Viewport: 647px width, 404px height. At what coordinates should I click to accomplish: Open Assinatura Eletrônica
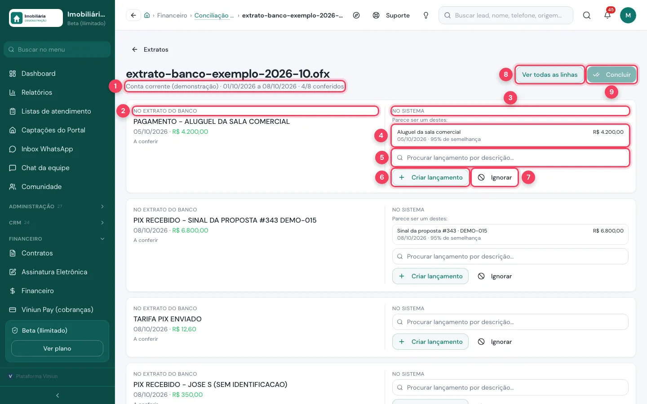pos(57,272)
